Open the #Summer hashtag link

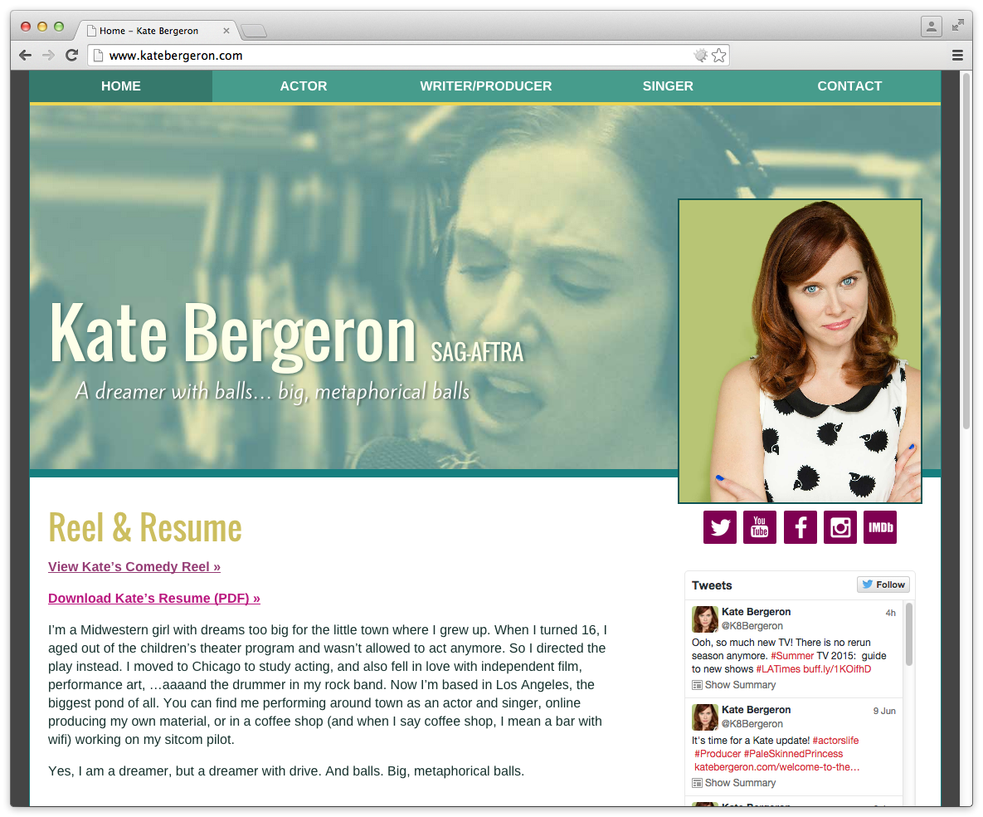point(792,656)
